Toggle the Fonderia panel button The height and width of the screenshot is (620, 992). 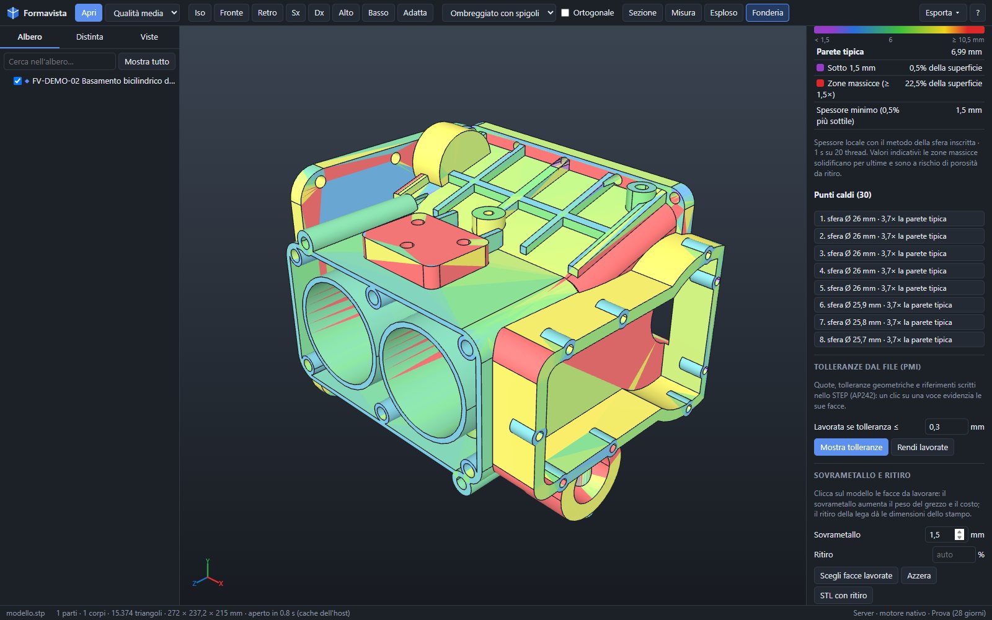pos(768,13)
